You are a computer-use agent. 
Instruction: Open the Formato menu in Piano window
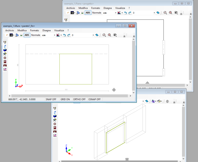[95, 8]
